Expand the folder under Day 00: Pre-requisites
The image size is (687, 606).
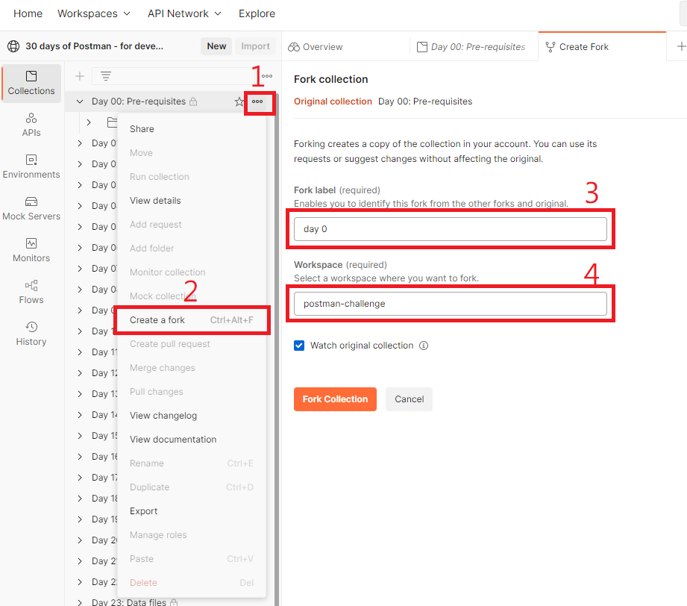[x=89, y=122]
